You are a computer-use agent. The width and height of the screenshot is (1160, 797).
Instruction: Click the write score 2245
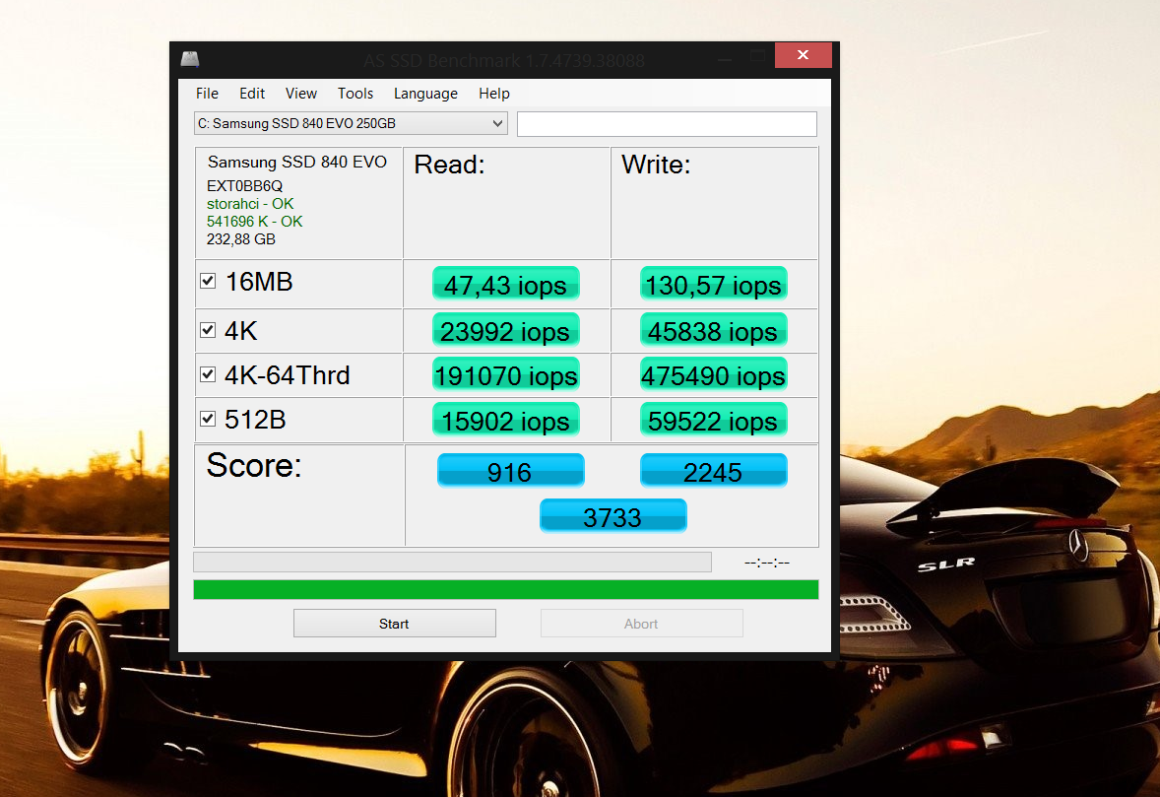(713, 471)
